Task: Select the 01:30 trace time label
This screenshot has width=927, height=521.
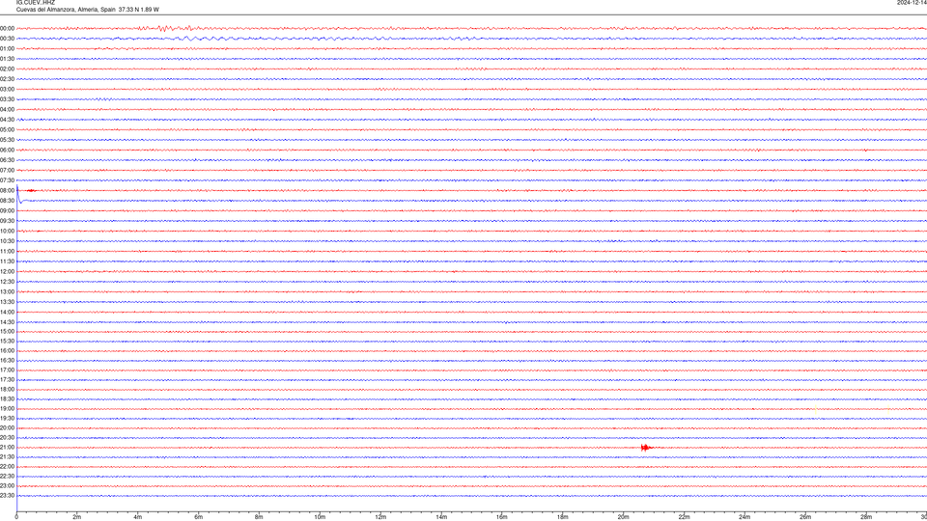Action: pos(7,59)
